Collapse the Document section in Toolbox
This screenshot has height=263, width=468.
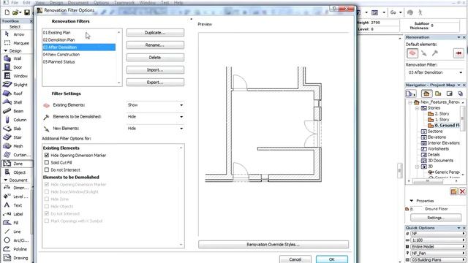pyautogui.click(x=6, y=180)
